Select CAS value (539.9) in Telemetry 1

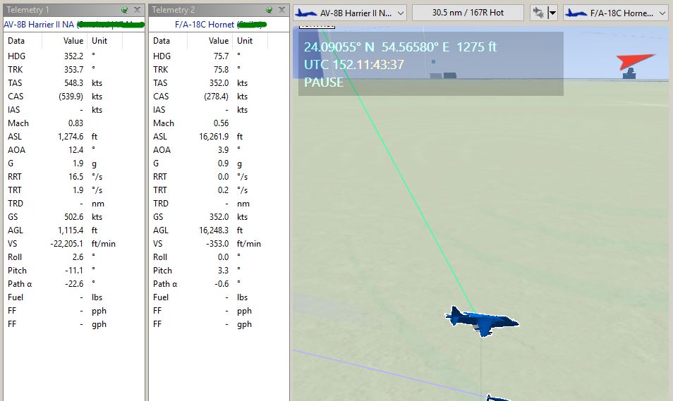pos(71,97)
